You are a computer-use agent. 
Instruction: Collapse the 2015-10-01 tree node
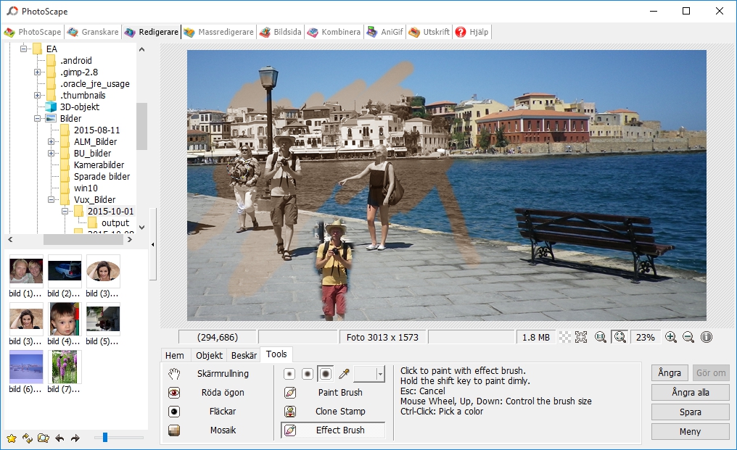[65, 212]
